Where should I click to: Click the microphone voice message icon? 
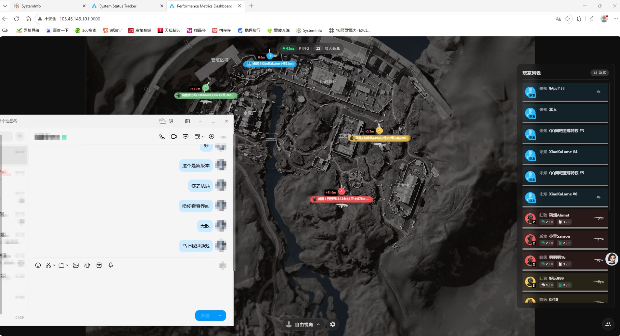click(111, 265)
